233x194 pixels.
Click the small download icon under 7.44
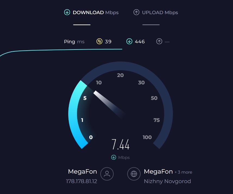[114, 157]
